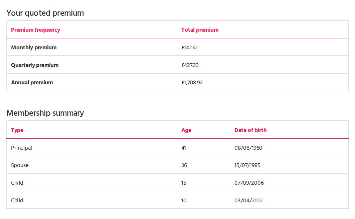Click the date of birth 03/04/2012

pyautogui.click(x=248, y=200)
